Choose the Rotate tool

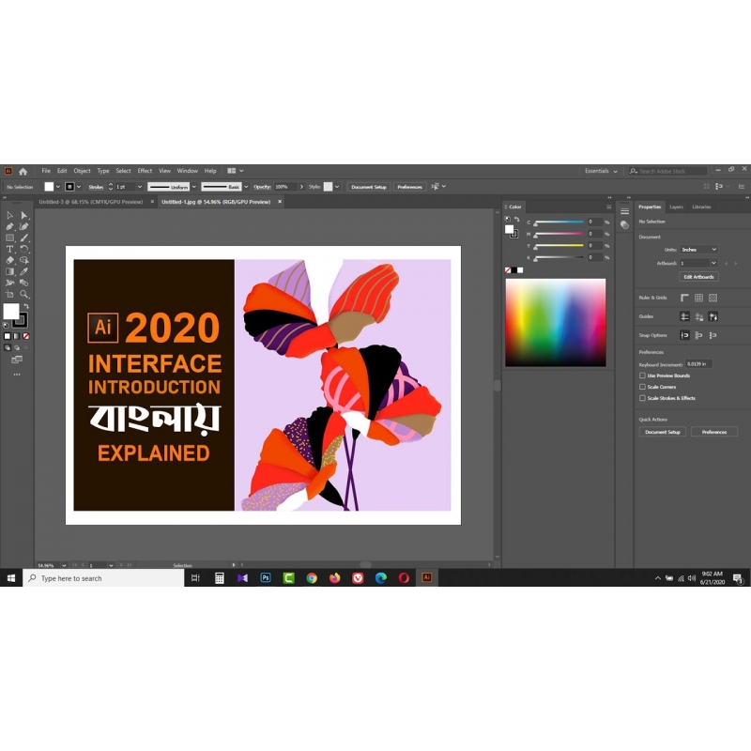pos(24,249)
